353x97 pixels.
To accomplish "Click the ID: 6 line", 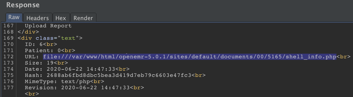I will (x=41, y=44).
